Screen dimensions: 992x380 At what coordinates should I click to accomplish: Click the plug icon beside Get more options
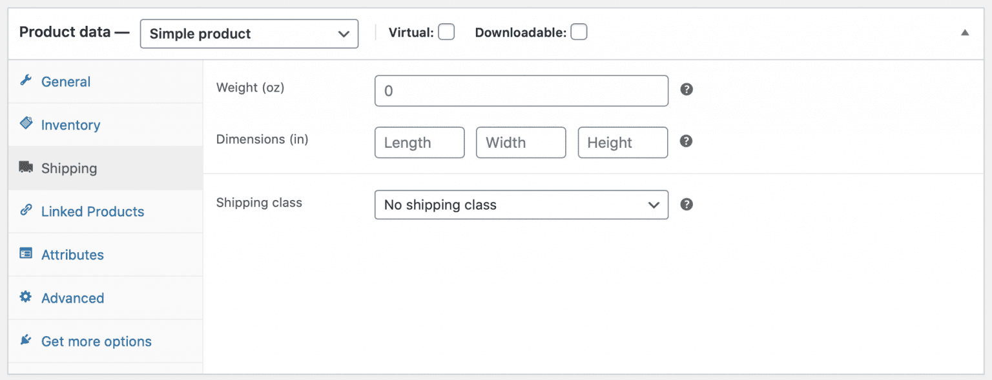pos(26,341)
